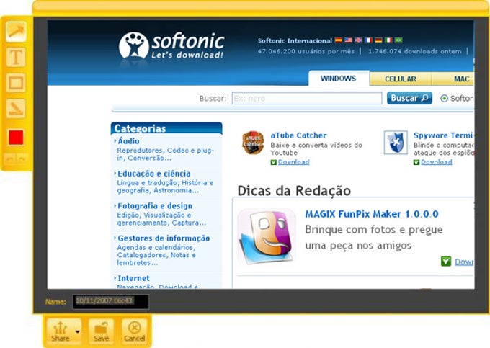This screenshot has height=348, width=490.
Task: Switch to the WINDOWS tab
Action: pos(339,79)
